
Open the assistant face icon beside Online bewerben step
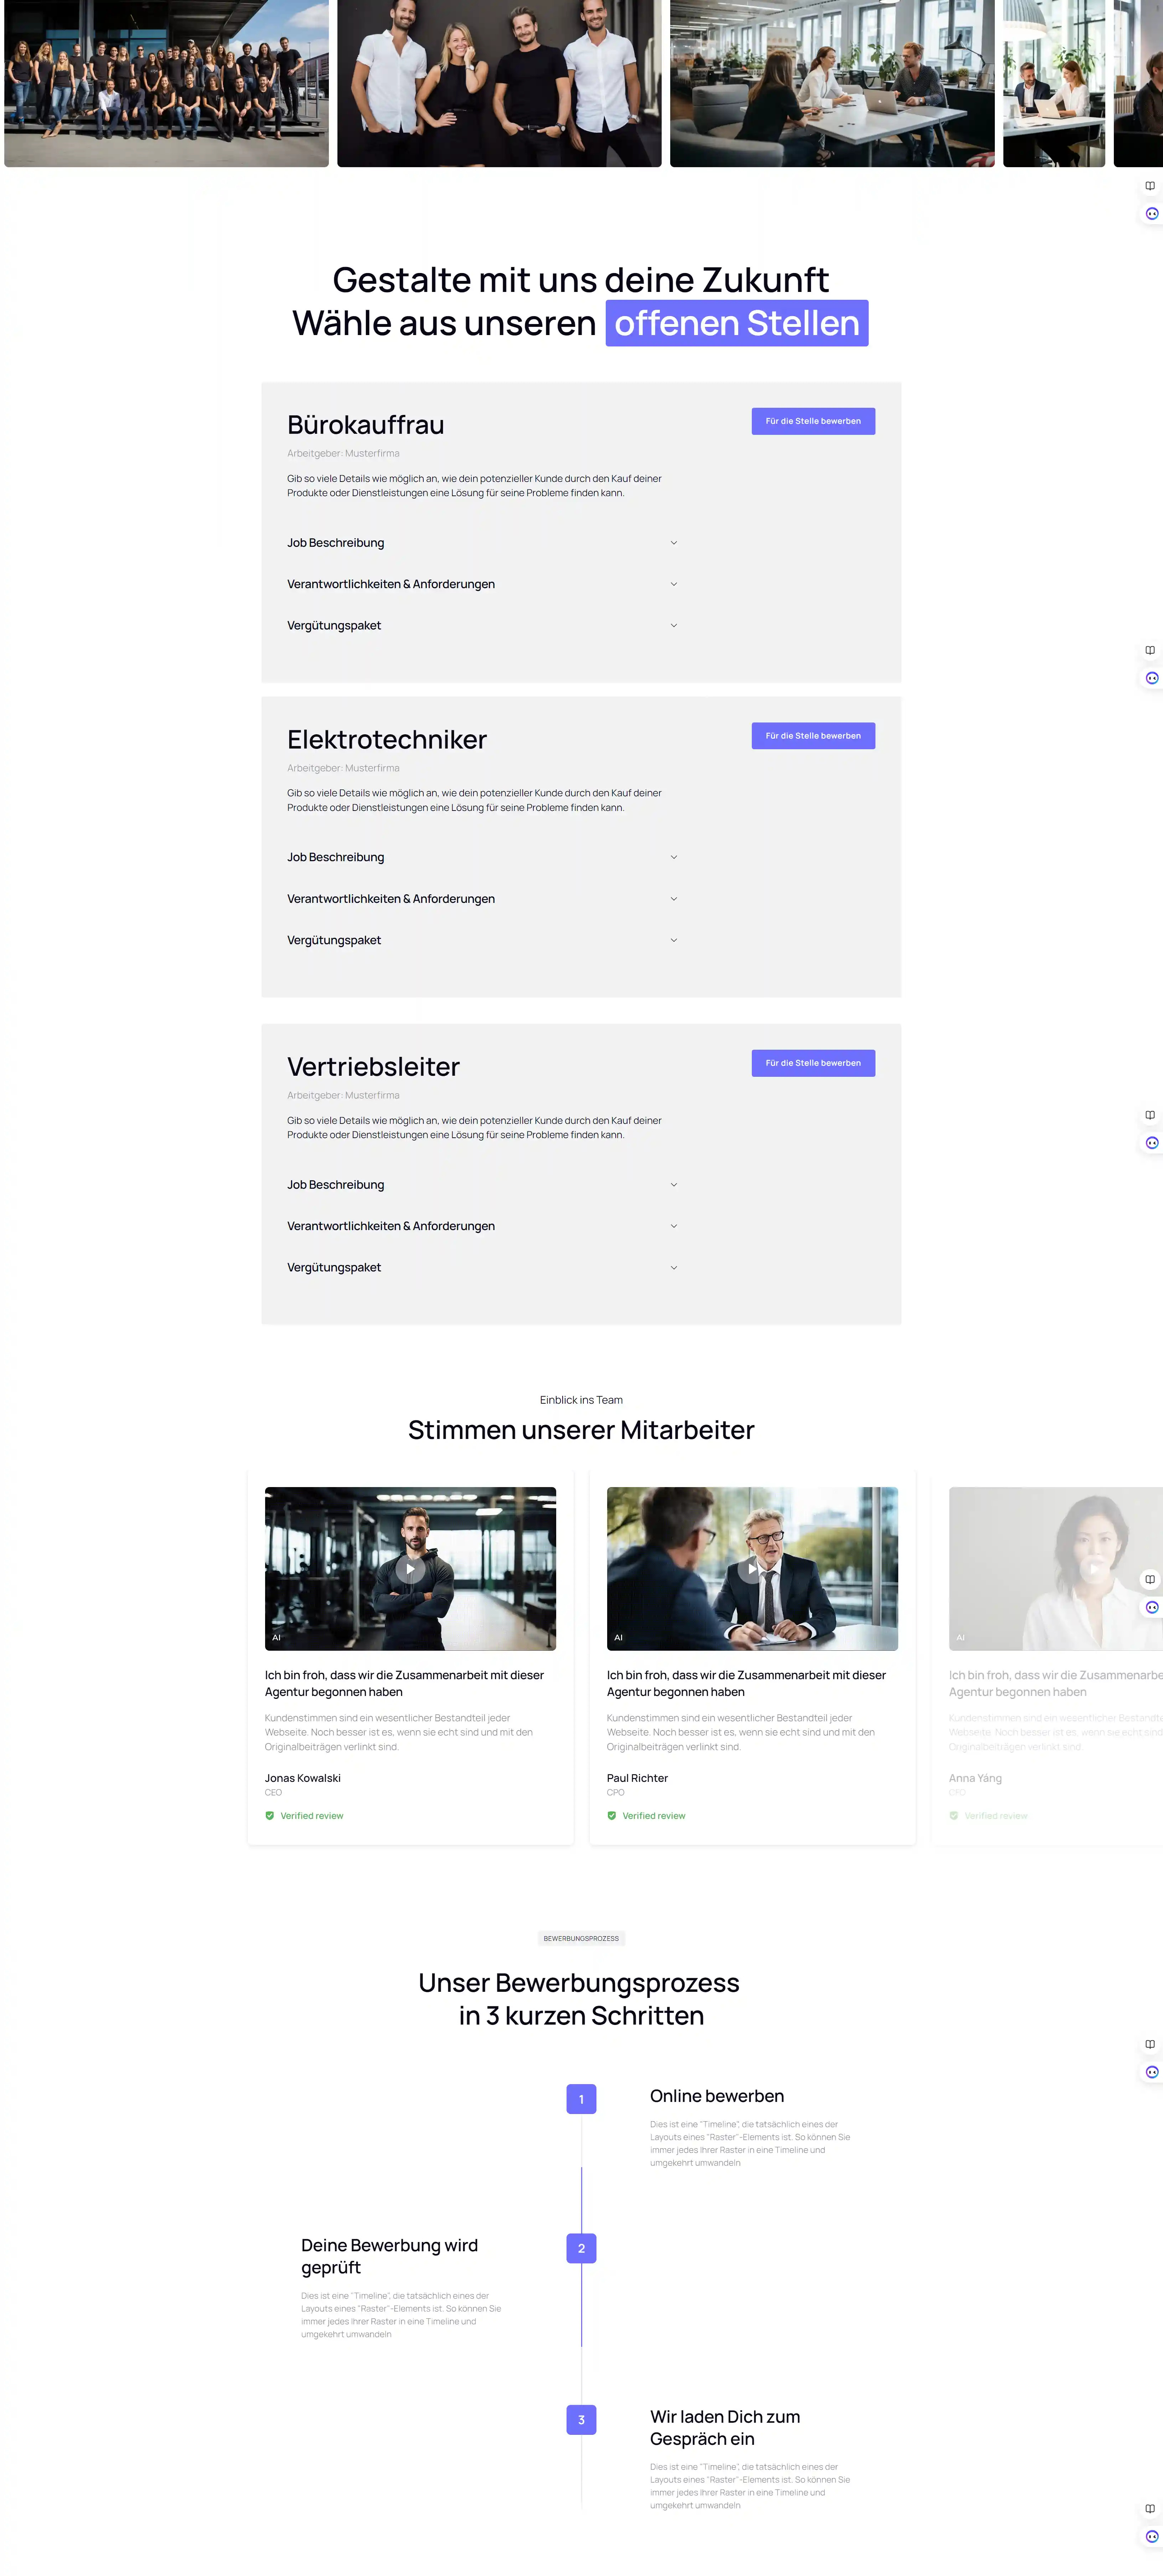click(x=1152, y=2072)
